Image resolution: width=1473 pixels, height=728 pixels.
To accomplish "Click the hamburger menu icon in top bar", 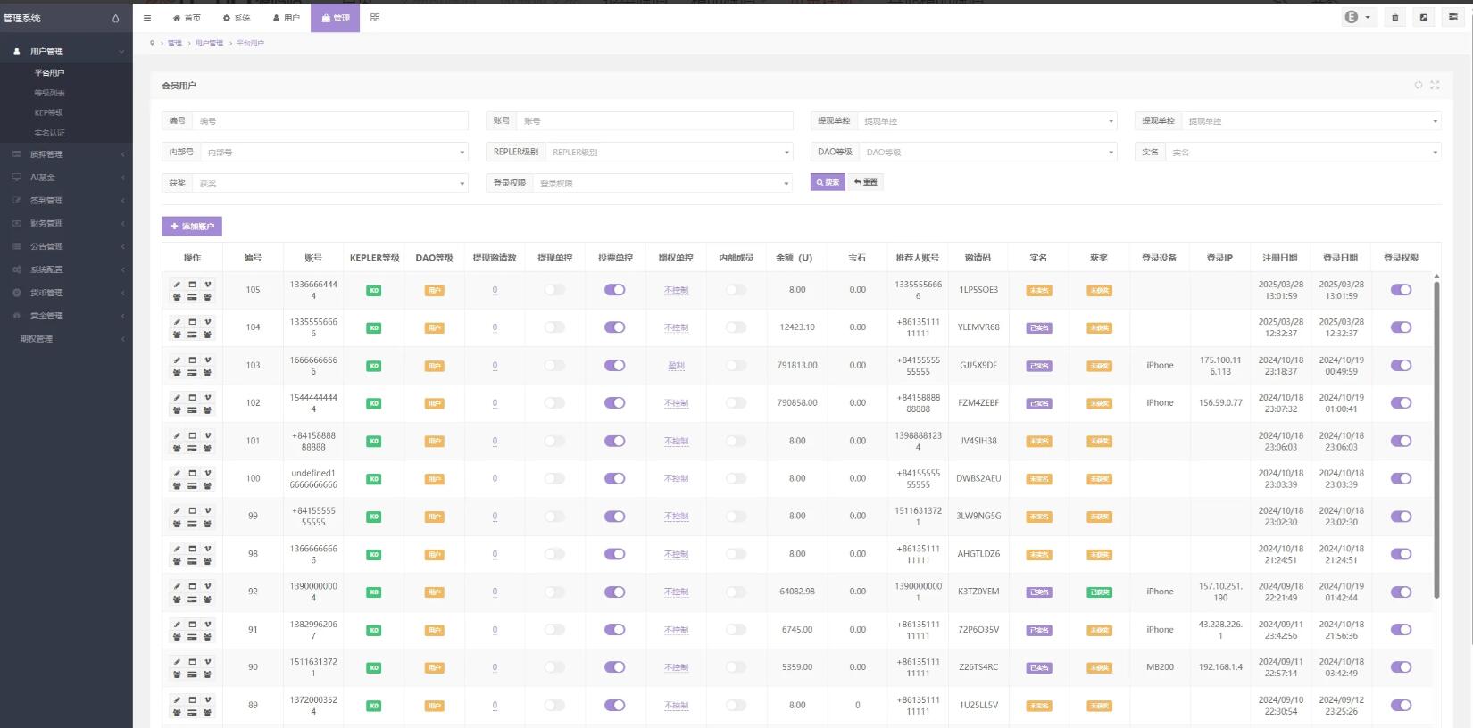I will (x=147, y=18).
